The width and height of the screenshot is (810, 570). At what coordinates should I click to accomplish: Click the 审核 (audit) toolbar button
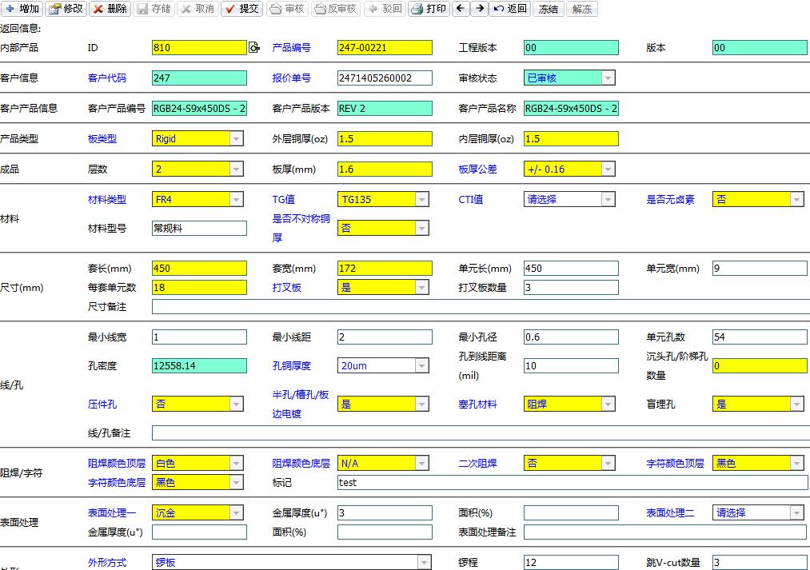coord(287,9)
